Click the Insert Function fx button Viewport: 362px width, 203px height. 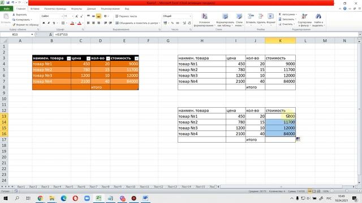(50, 34)
